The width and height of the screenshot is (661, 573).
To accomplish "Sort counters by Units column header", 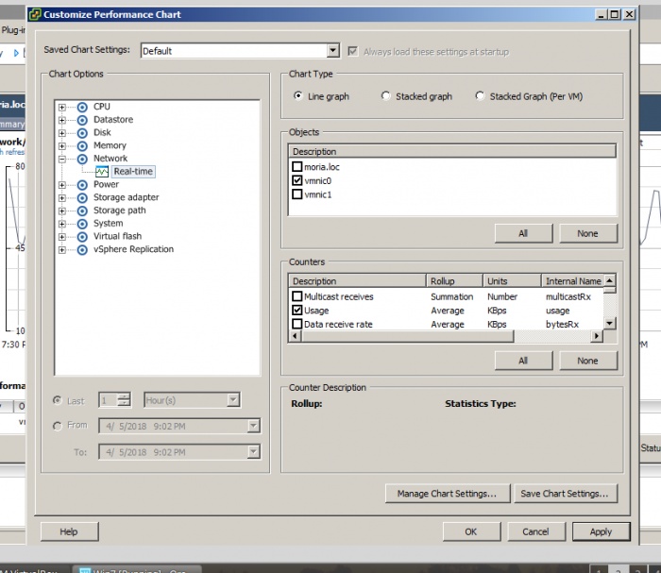I will click(512, 281).
